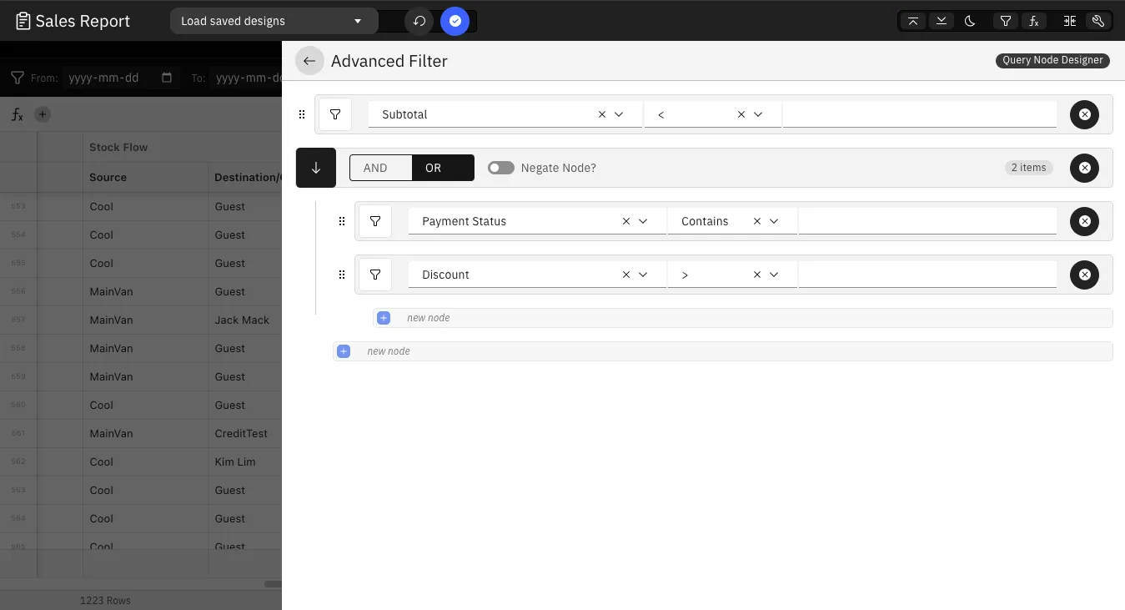This screenshot has height=610, width=1125.
Task: Click the fx formula icon in top toolbar
Action: (1034, 21)
